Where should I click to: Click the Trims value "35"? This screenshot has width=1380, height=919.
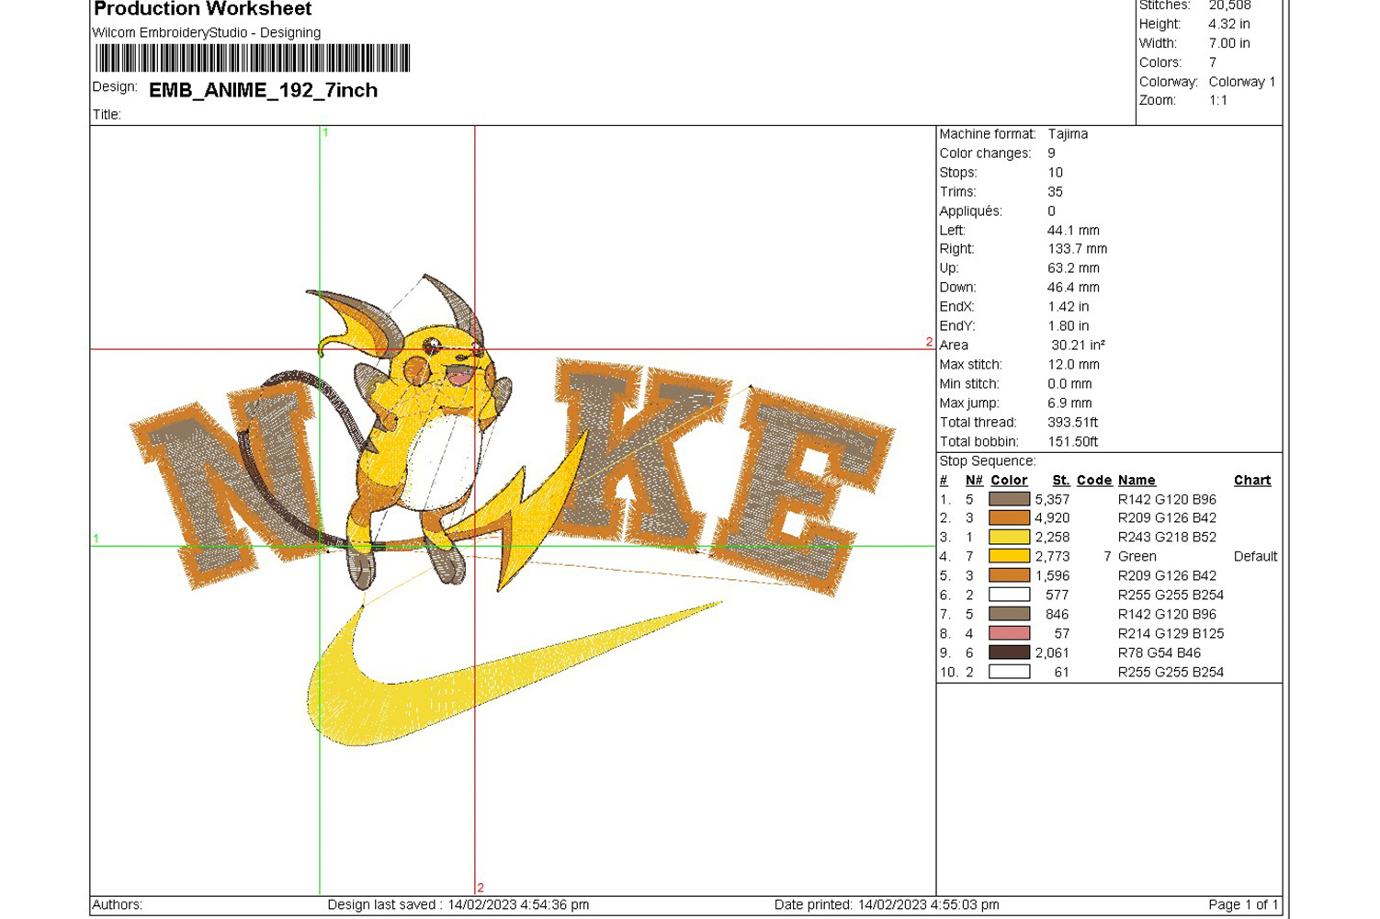pyautogui.click(x=1055, y=192)
